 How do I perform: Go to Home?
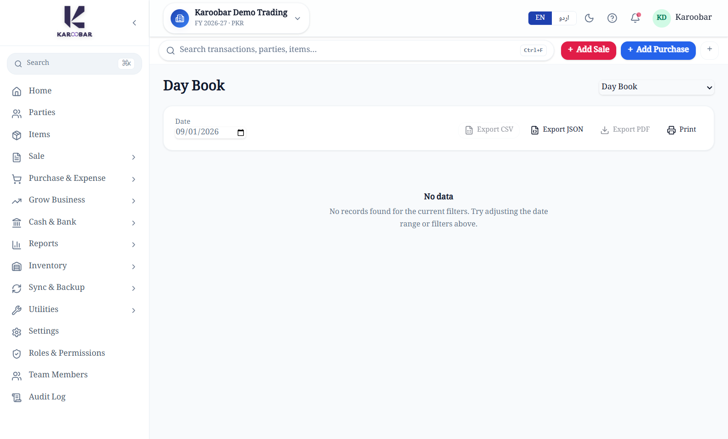pos(75,91)
